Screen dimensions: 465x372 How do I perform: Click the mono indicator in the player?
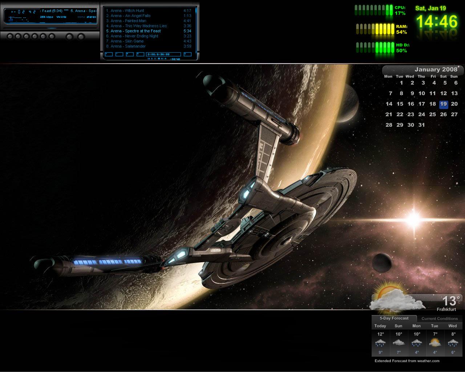tap(81, 17)
